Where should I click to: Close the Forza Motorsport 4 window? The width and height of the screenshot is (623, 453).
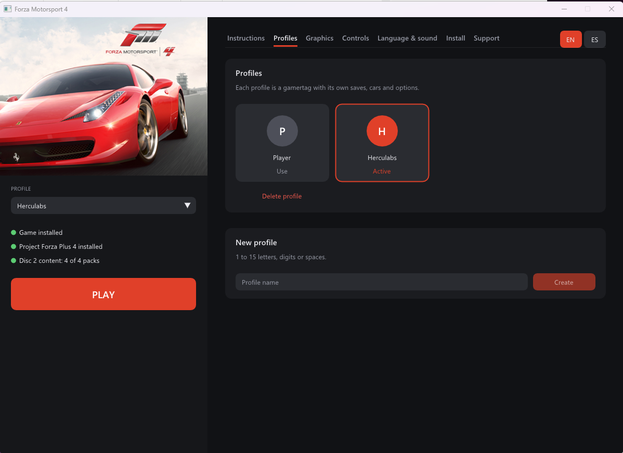[612, 9]
